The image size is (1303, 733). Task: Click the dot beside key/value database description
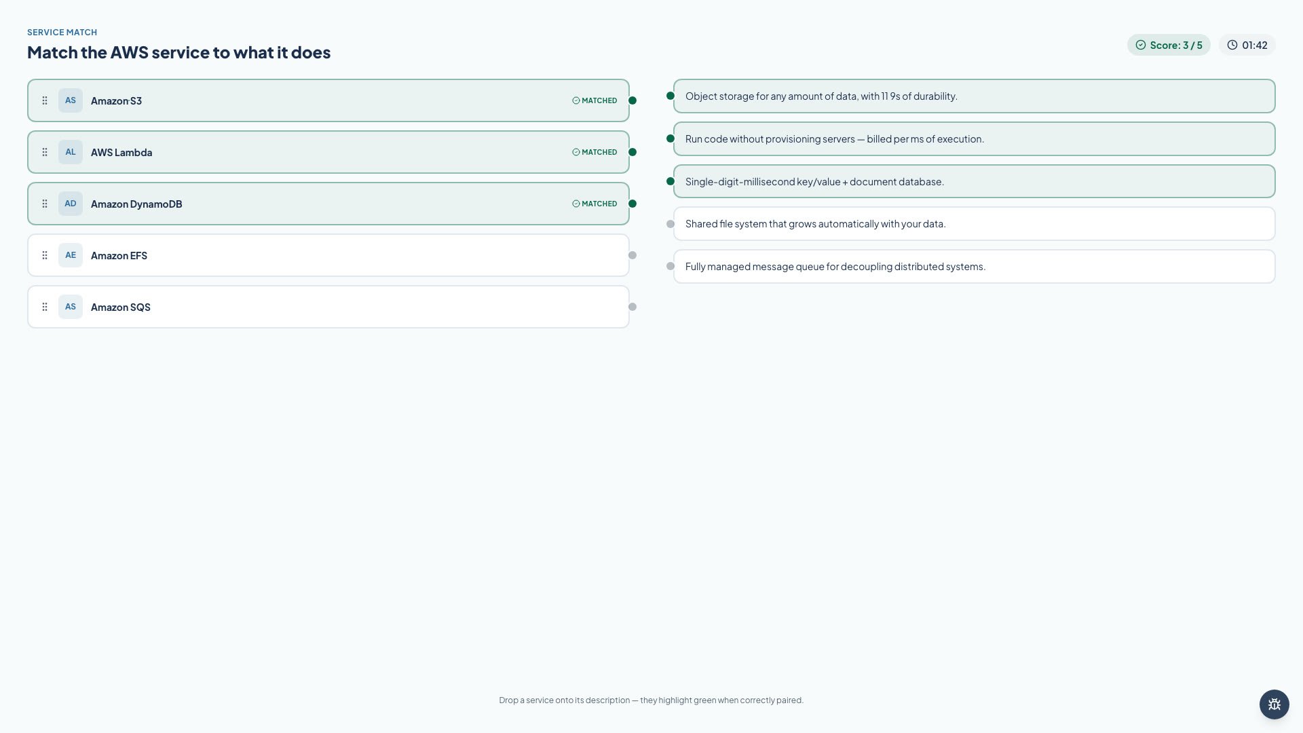pos(671,181)
